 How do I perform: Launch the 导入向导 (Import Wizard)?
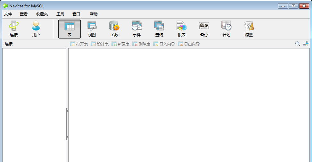[164, 44]
